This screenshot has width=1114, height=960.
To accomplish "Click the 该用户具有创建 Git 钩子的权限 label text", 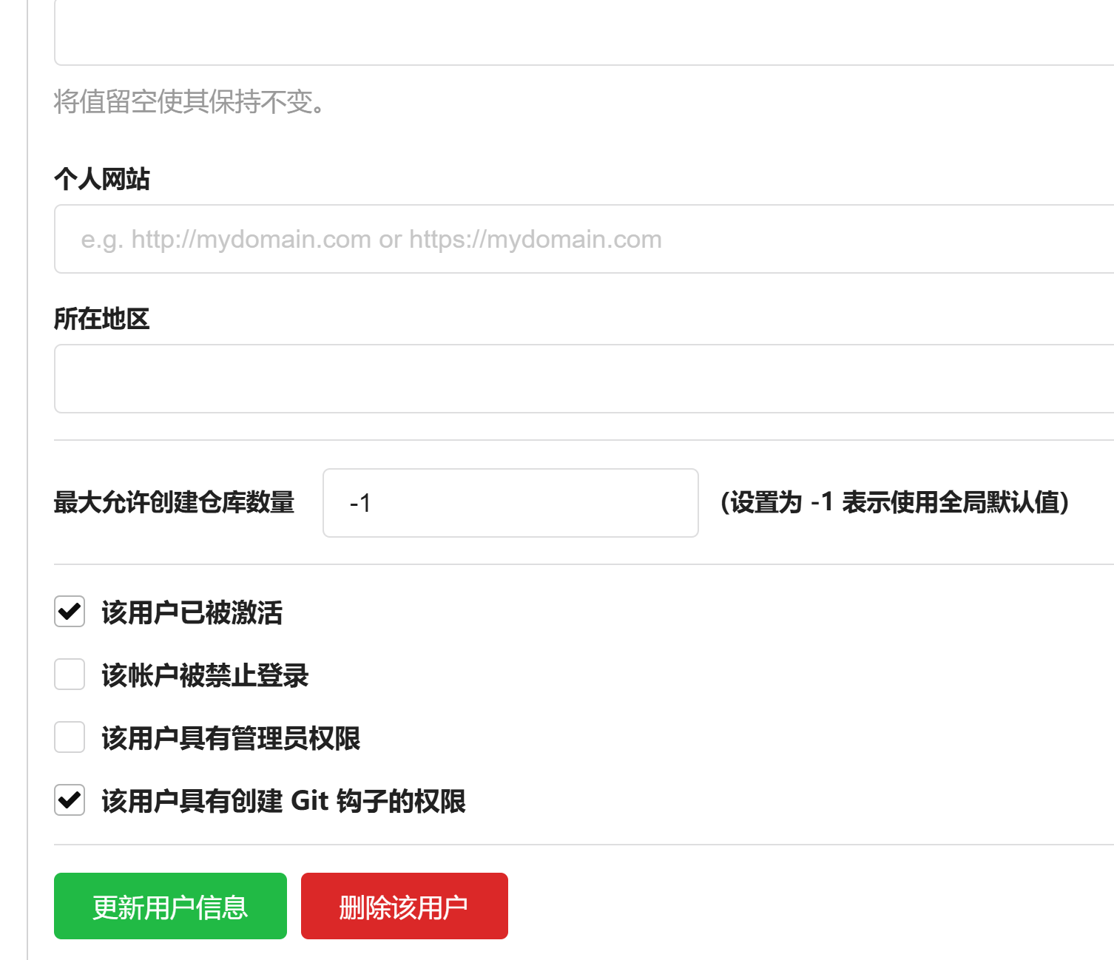I will click(x=283, y=801).
